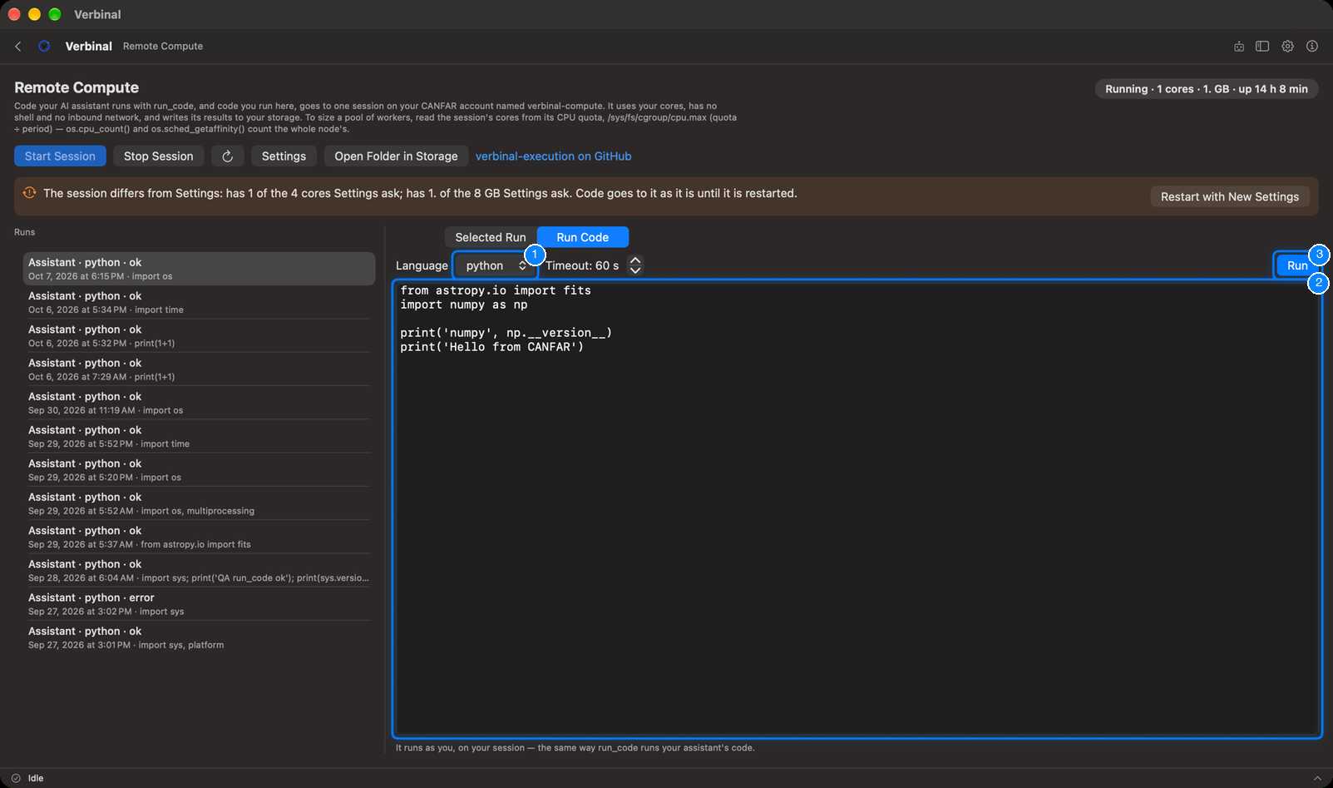Toggle the sidebar panel icon
This screenshot has height=788, width=1333.
[1262, 47]
